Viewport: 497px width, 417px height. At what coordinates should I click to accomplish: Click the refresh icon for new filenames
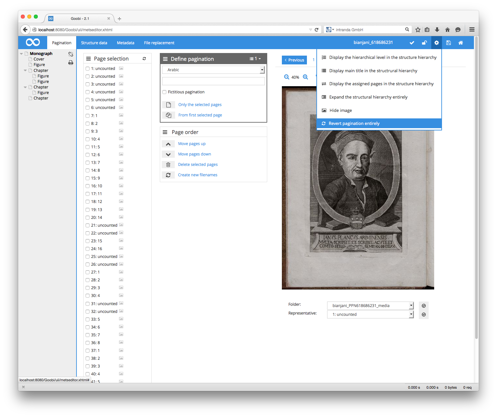tap(168, 175)
